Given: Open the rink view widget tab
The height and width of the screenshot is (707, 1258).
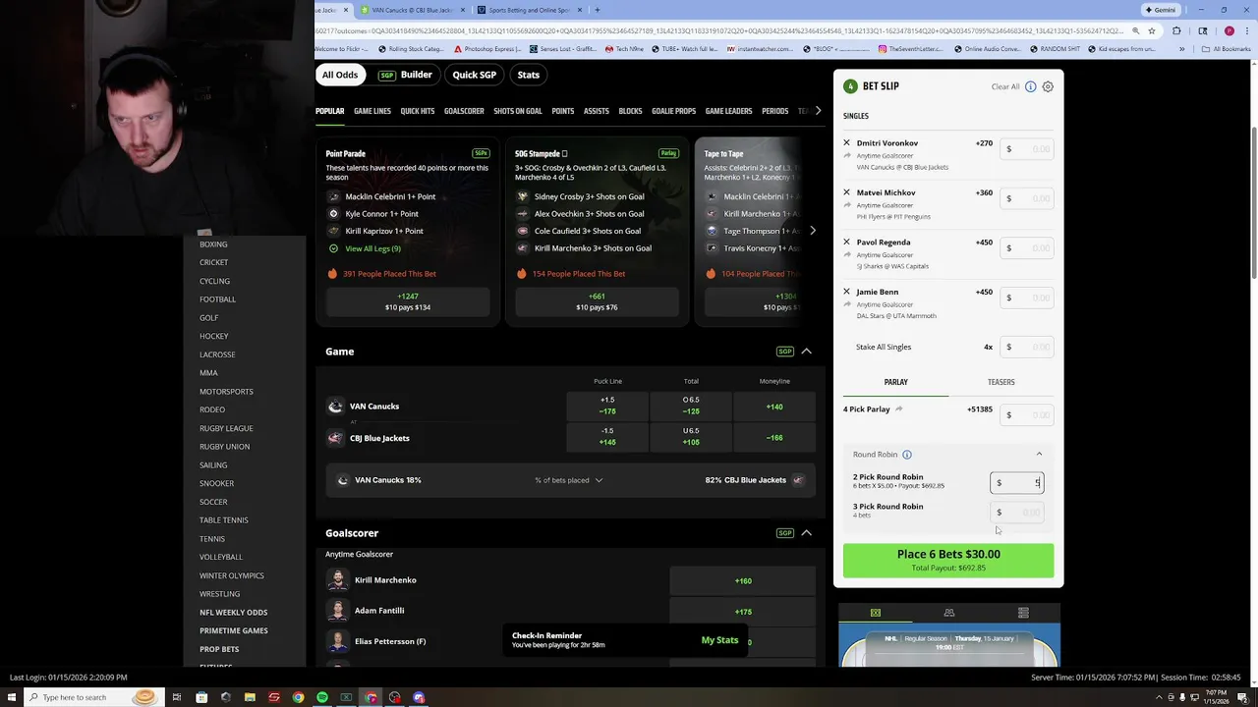Looking at the screenshot, I should (875, 613).
